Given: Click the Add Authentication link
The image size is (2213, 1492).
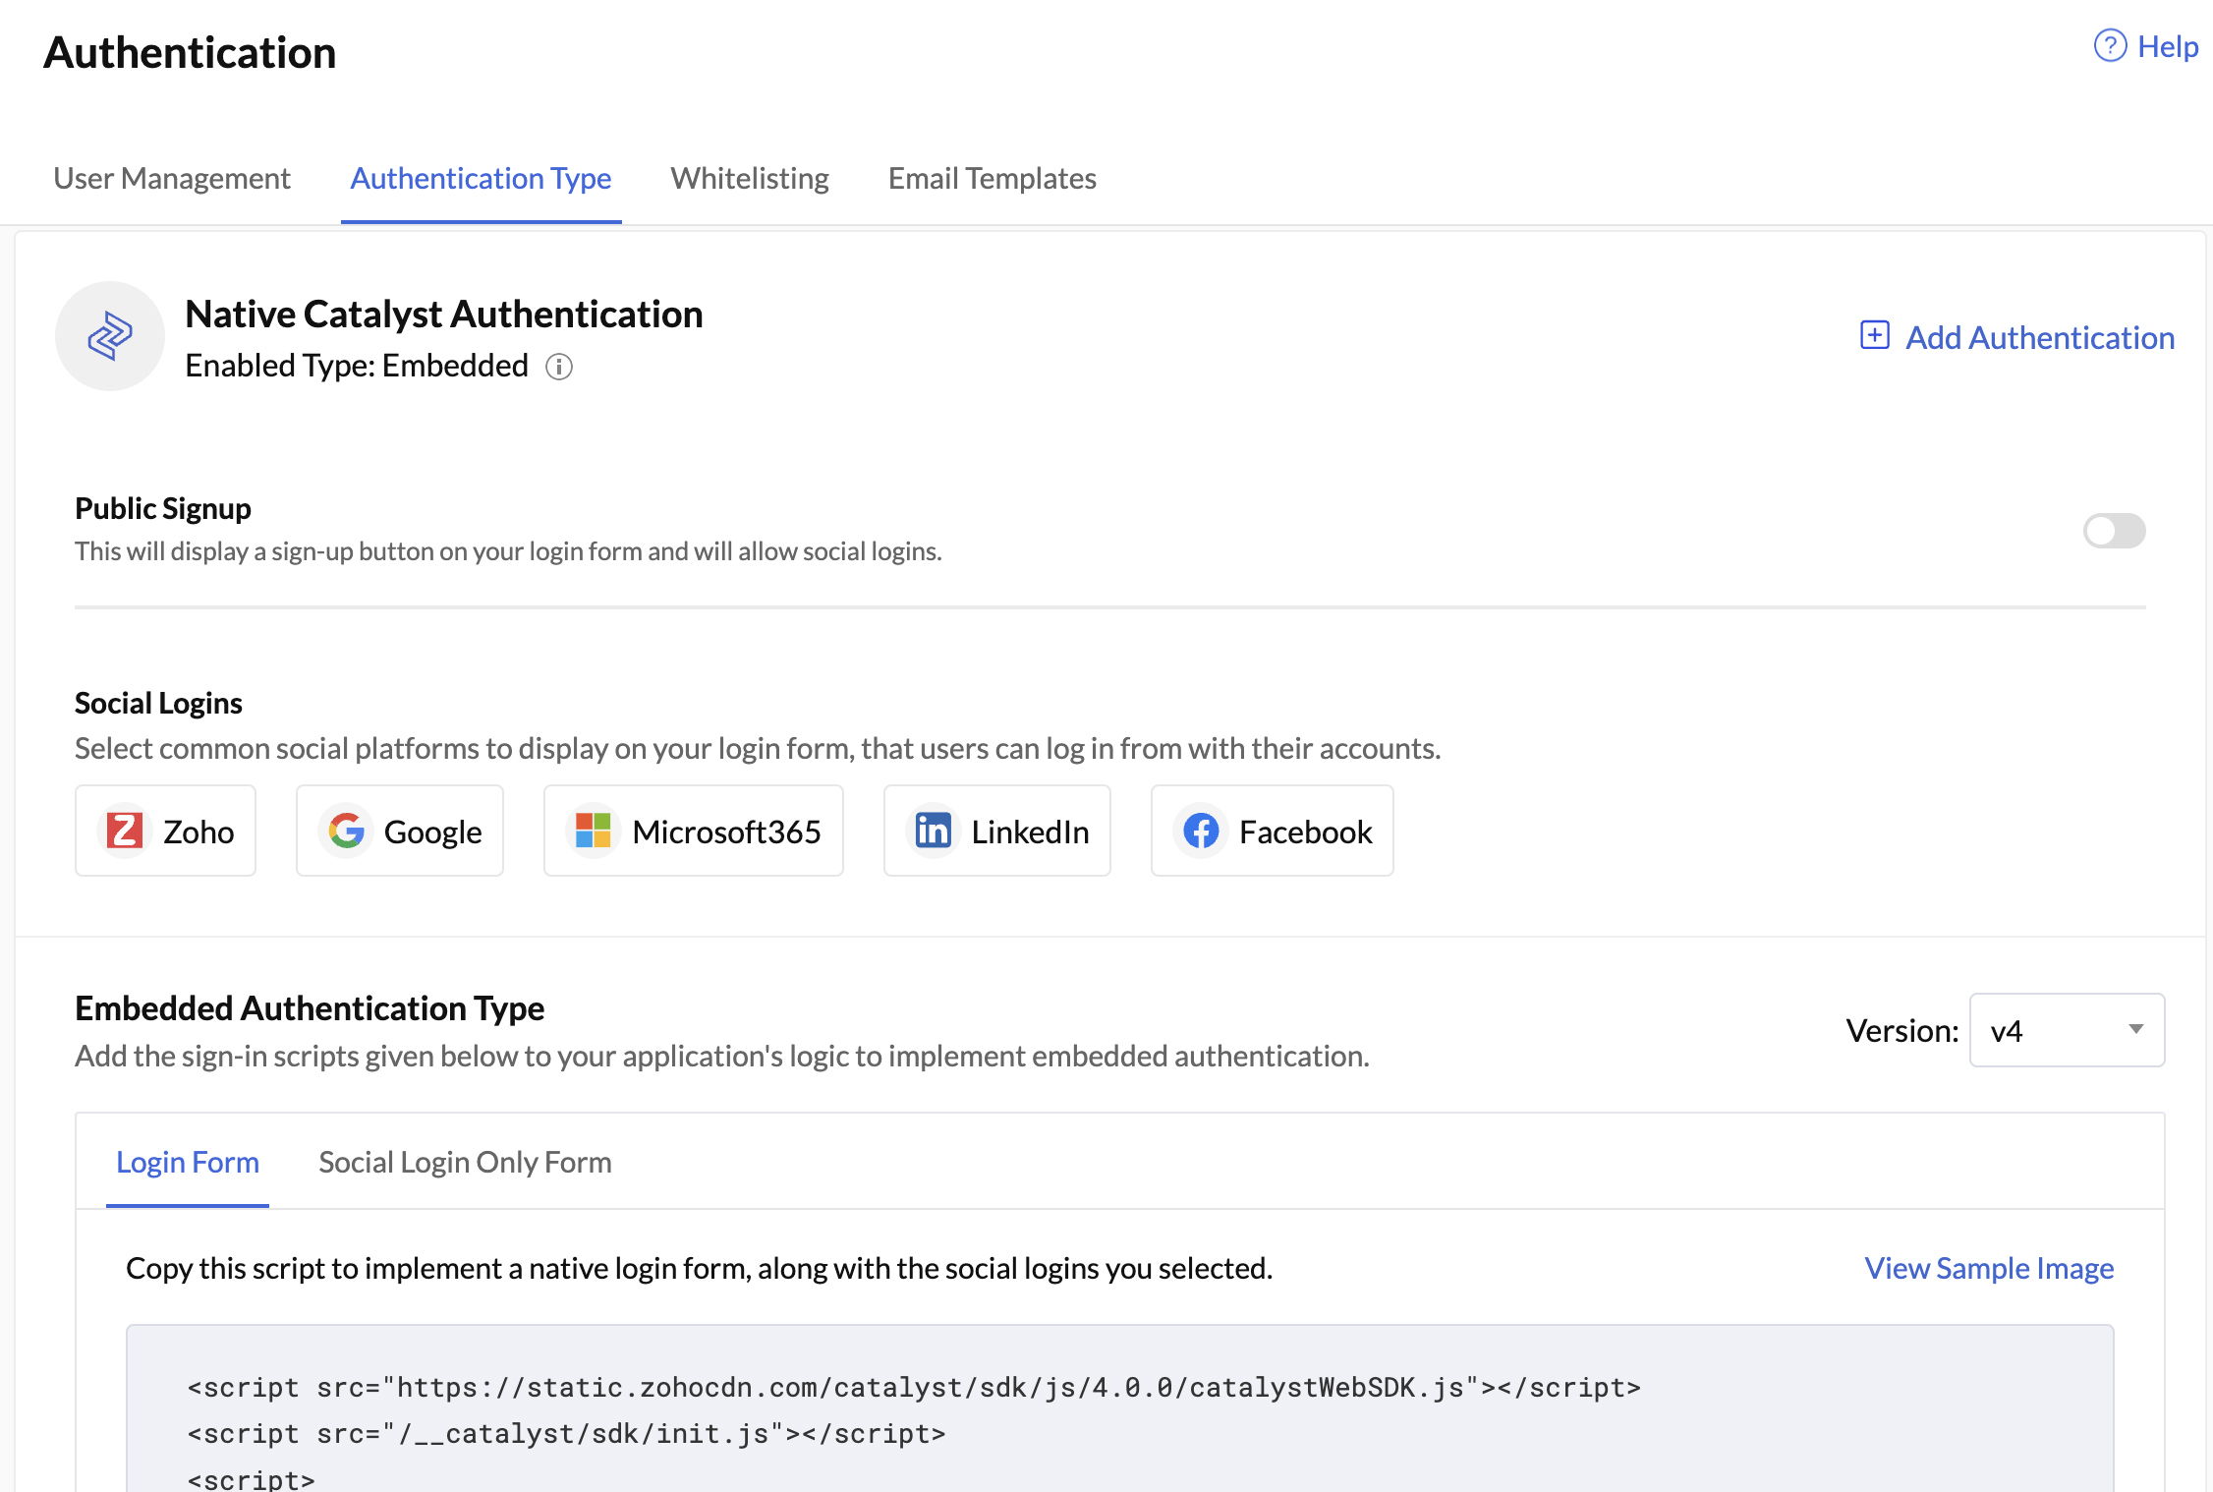Looking at the screenshot, I should [x=2039, y=337].
